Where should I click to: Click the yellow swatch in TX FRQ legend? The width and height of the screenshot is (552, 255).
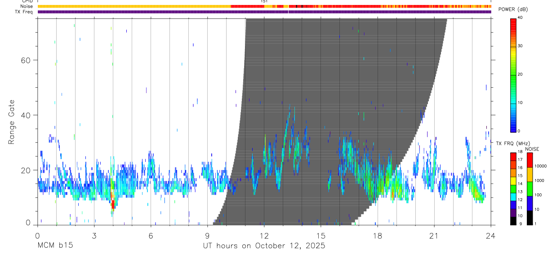pos(513,181)
